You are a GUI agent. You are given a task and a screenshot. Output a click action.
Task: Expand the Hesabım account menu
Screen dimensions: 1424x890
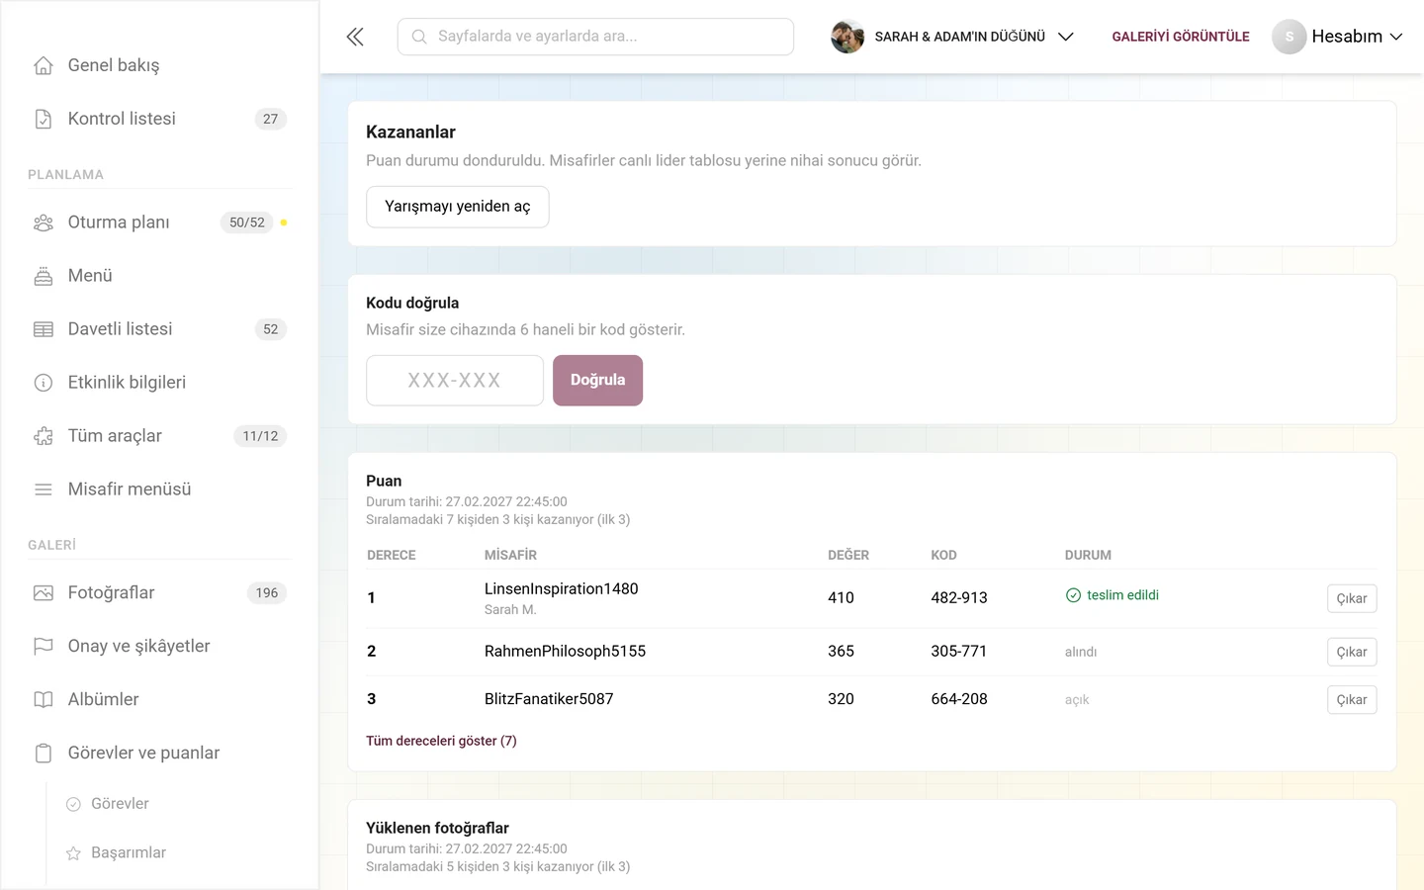pyautogui.click(x=1338, y=37)
